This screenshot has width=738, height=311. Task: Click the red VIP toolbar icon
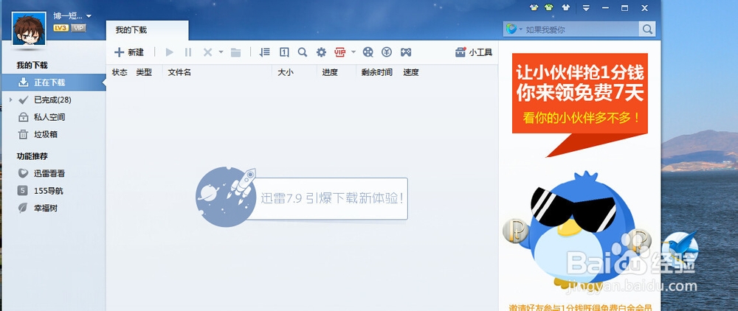(339, 52)
